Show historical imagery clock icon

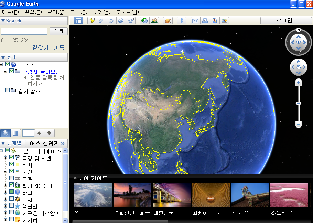[x=144, y=21]
